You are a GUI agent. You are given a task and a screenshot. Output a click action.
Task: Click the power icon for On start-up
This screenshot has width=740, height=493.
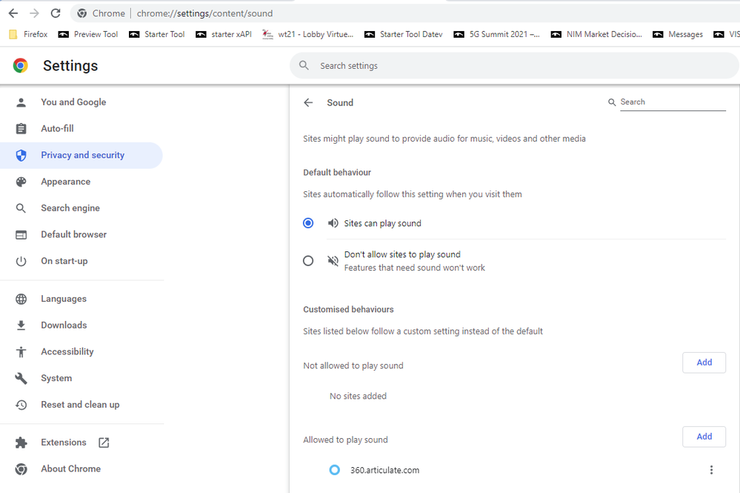(21, 261)
